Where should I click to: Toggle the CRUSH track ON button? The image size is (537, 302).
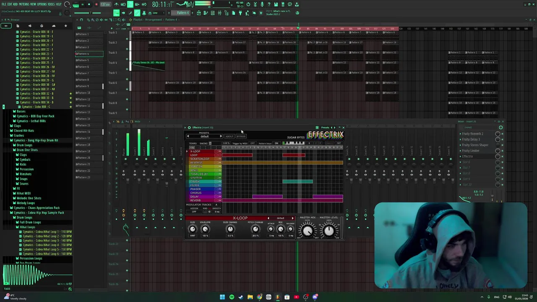[219, 182]
